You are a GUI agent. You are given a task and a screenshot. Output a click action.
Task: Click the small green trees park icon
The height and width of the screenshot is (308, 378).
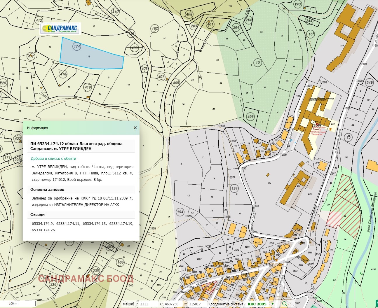click(x=361, y=274)
